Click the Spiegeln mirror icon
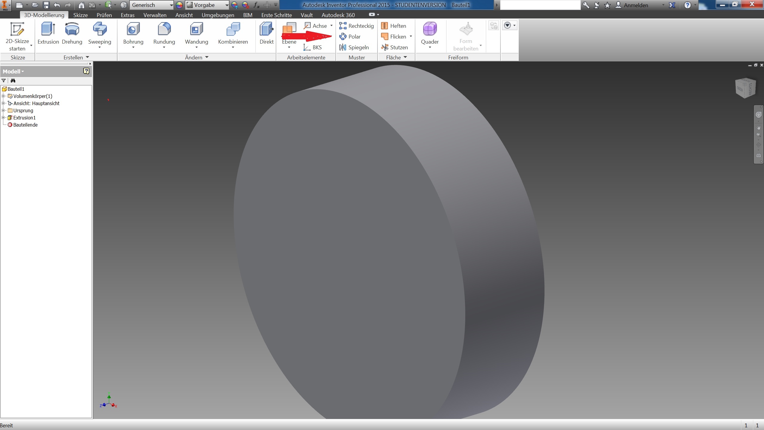This screenshot has height=430, width=764. [343, 47]
